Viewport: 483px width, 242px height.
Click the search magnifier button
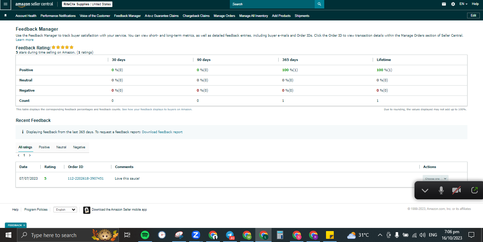pyautogui.click(x=319, y=4)
